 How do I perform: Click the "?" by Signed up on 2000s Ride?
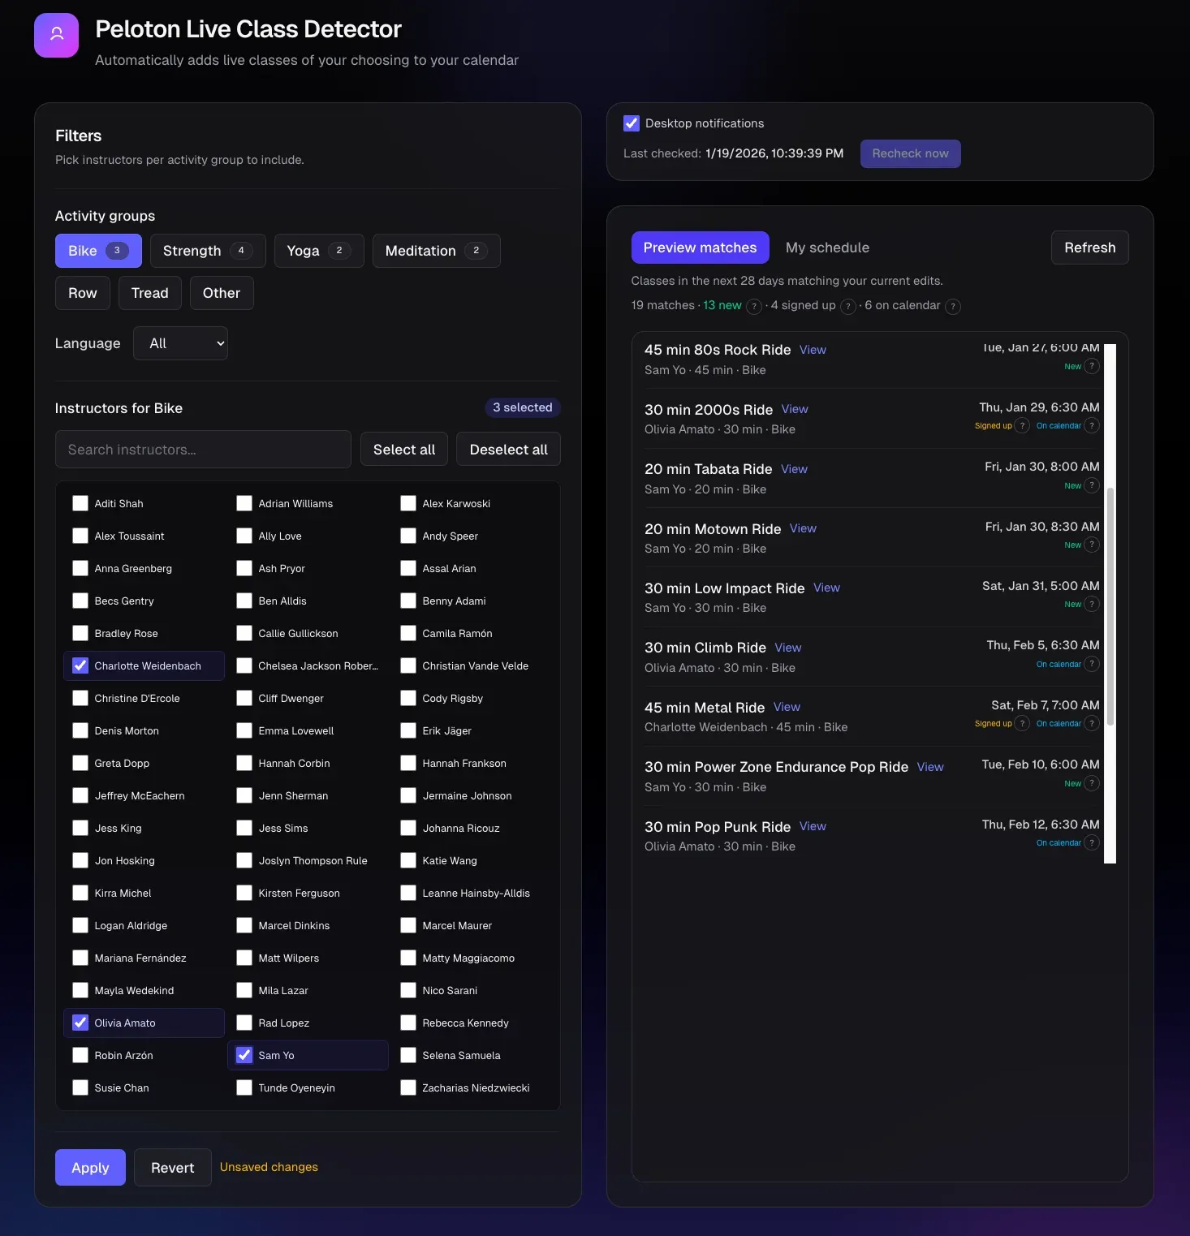pyautogui.click(x=1020, y=425)
